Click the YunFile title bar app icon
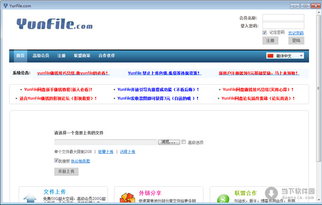The width and height of the screenshot is (322, 205). point(5,5)
